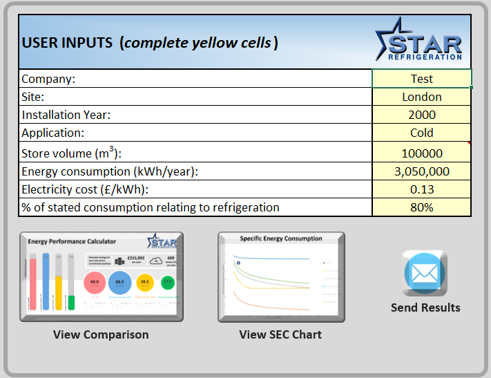
Task: Select the refrigeration percentage cell 80%
Action: (x=421, y=207)
